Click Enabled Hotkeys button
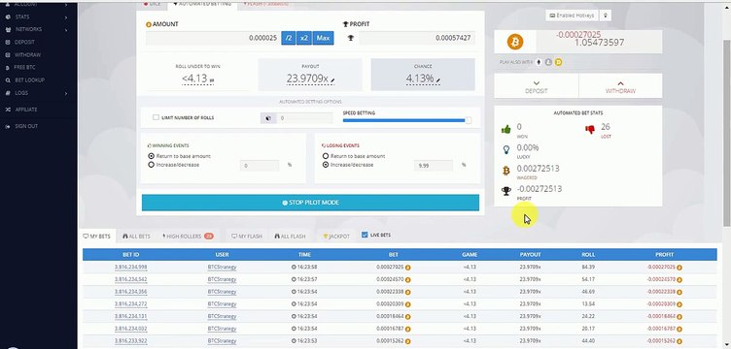 [x=572, y=16]
